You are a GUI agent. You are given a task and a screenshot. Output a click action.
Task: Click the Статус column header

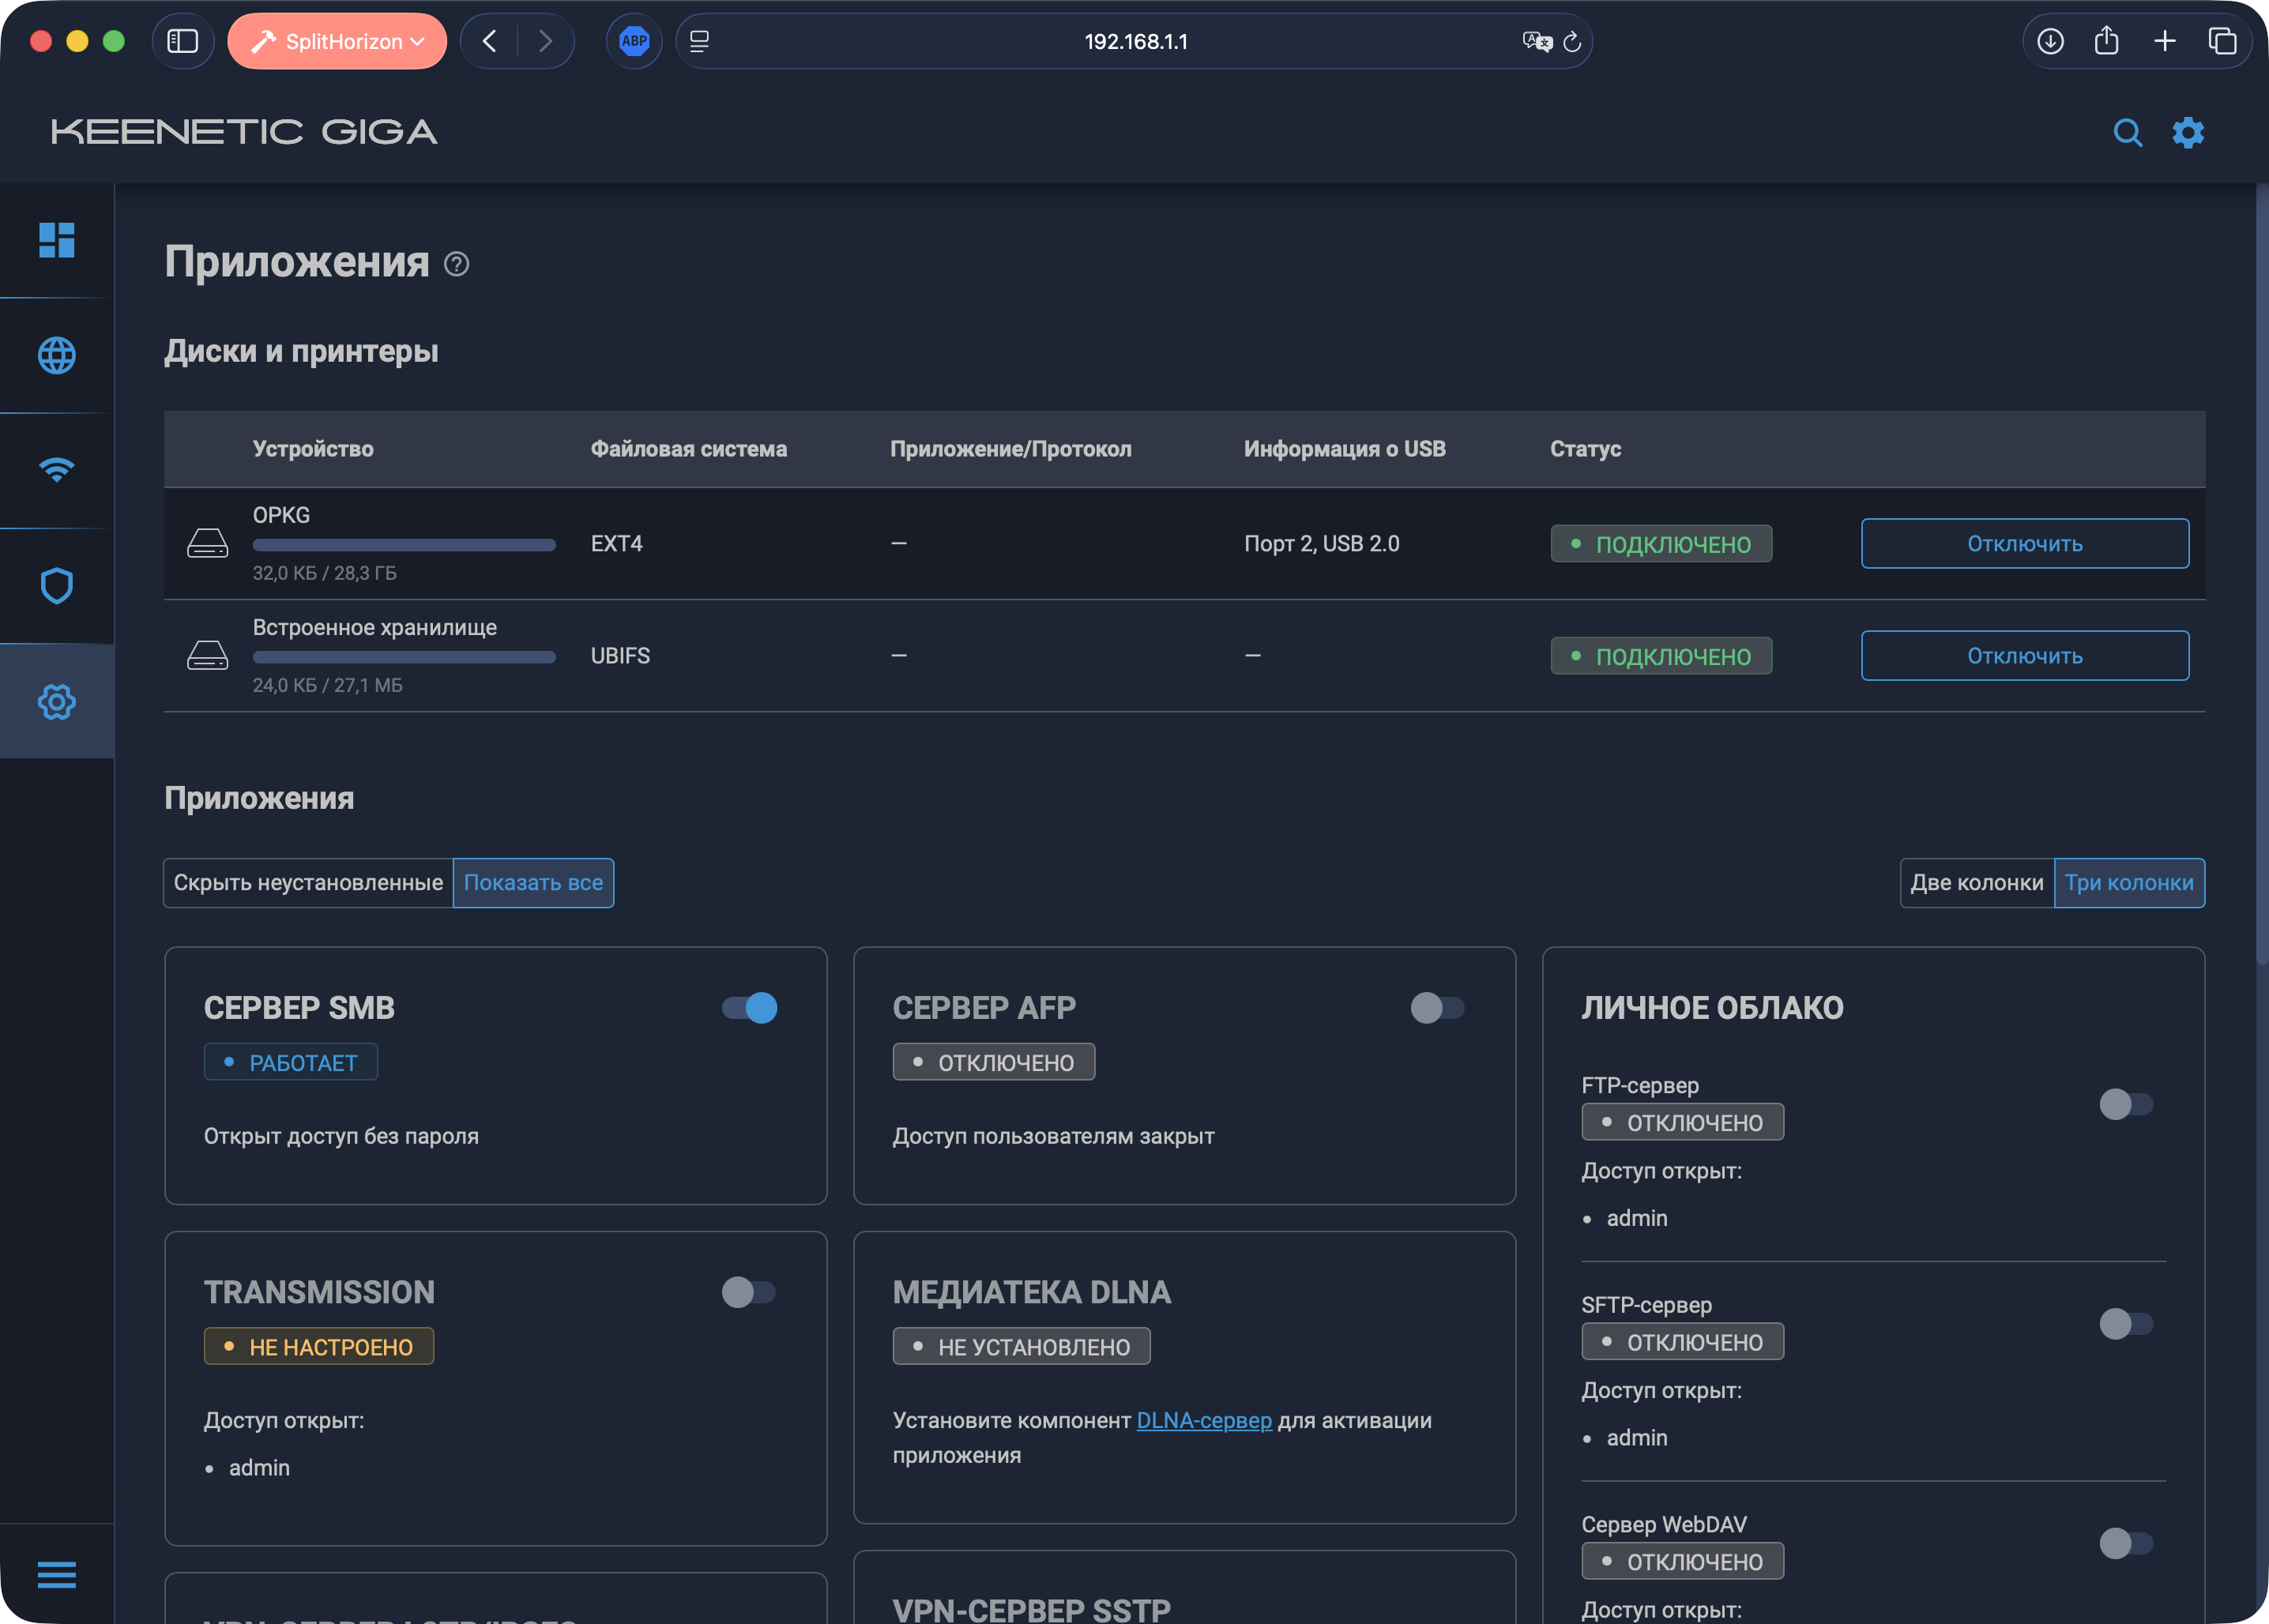(x=1585, y=449)
